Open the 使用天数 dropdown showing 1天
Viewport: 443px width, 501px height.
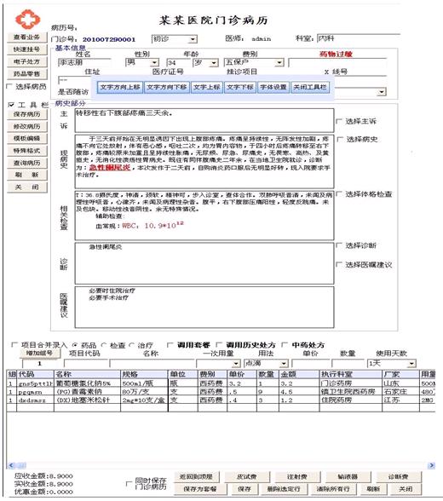pyautogui.click(x=411, y=363)
